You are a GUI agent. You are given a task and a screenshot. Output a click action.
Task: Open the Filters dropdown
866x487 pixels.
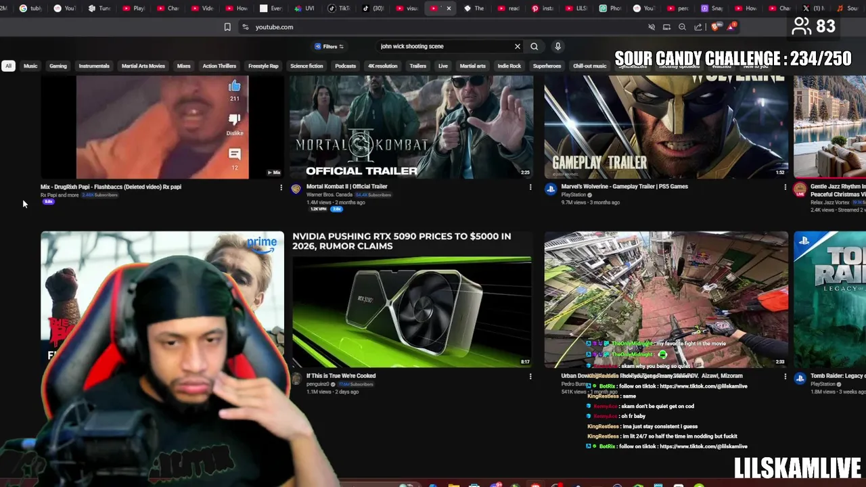[329, 47]
